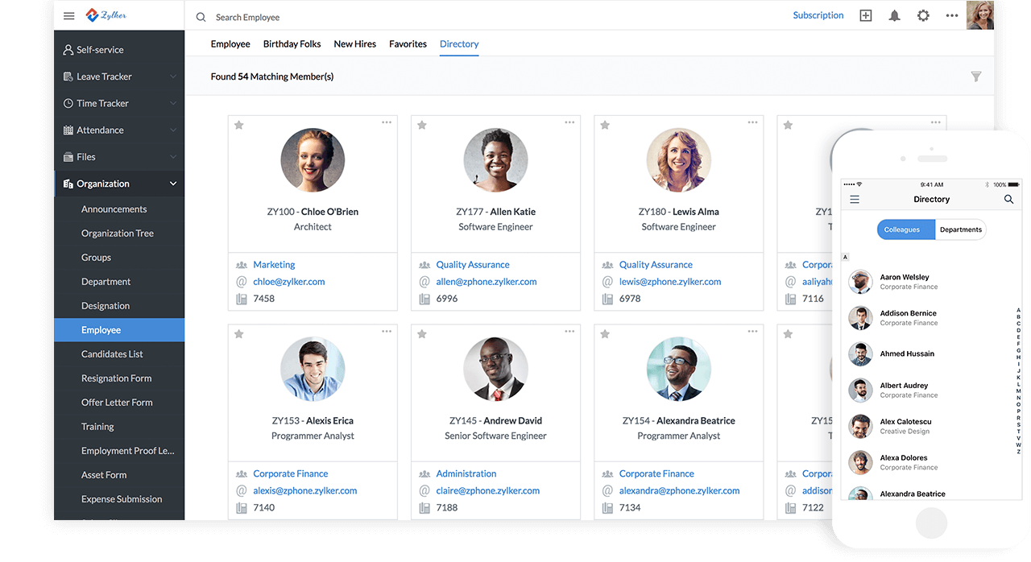The image size is (1031, 562).
Task: Open the hamburger menu in the mobile mockup
Action: pos(855,199)
